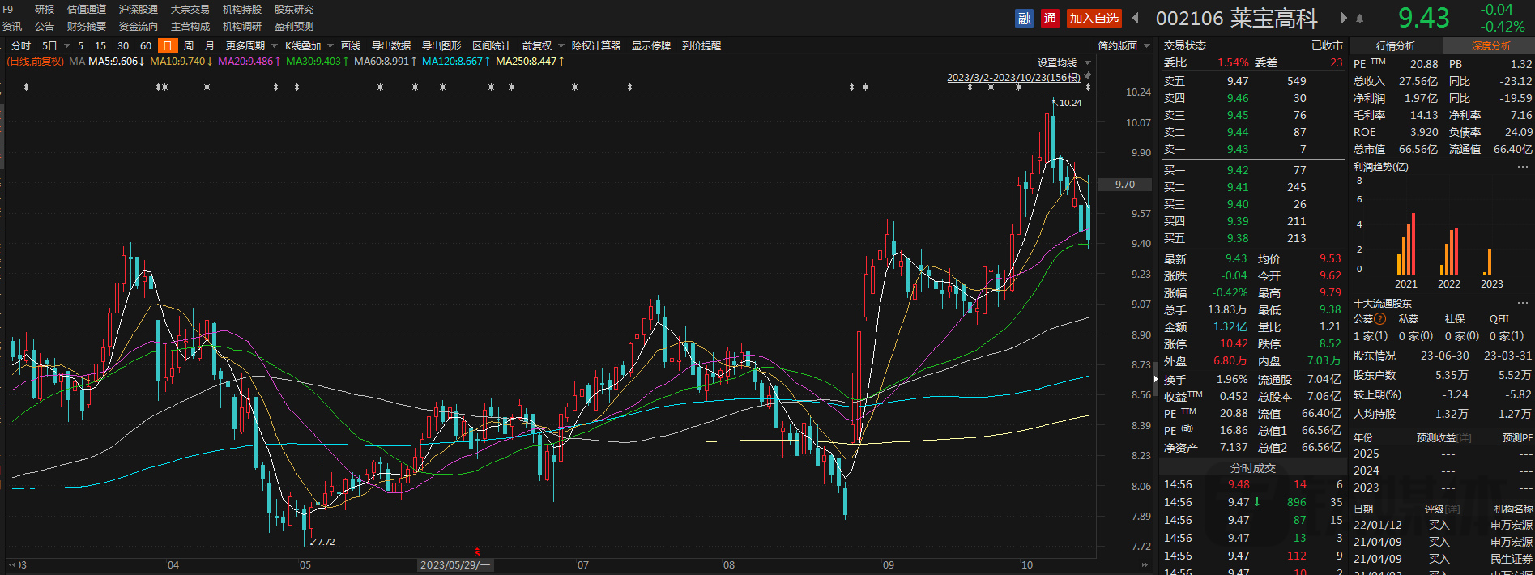The image size is (1535, 575).
Task: Click the price alert bell icon
Action: (1360, 18)
